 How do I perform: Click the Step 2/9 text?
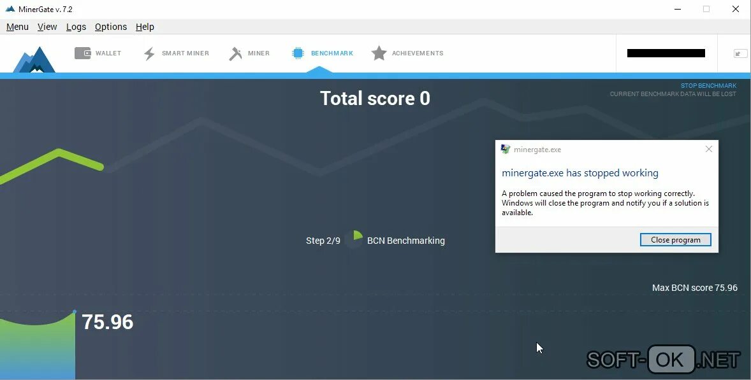coord(323,241)
